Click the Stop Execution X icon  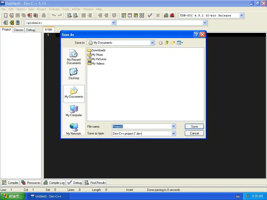click(158, 15)
